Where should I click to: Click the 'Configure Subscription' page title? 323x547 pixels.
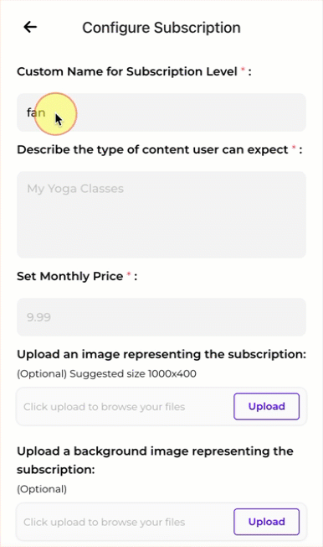pos(161,28)
